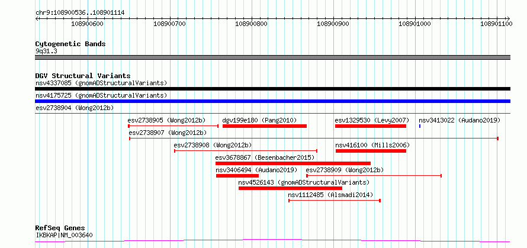527x248 pixels.
Task: Click nsv1112485 (Alsmadi2014) label
Action: tap(330, 195)
